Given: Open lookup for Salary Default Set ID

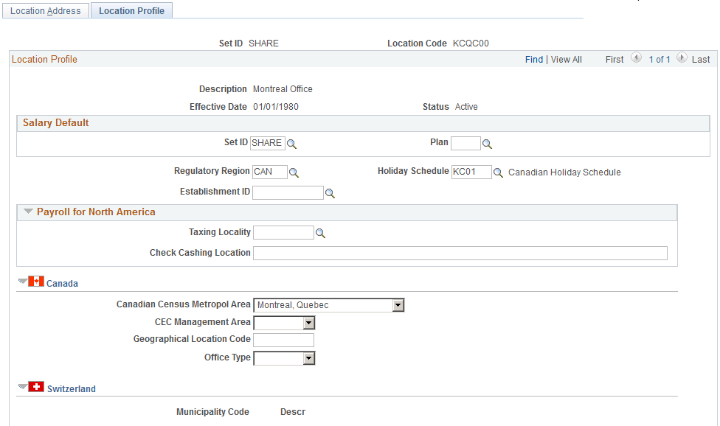Looking at the screenshot, I should point(291,144).
